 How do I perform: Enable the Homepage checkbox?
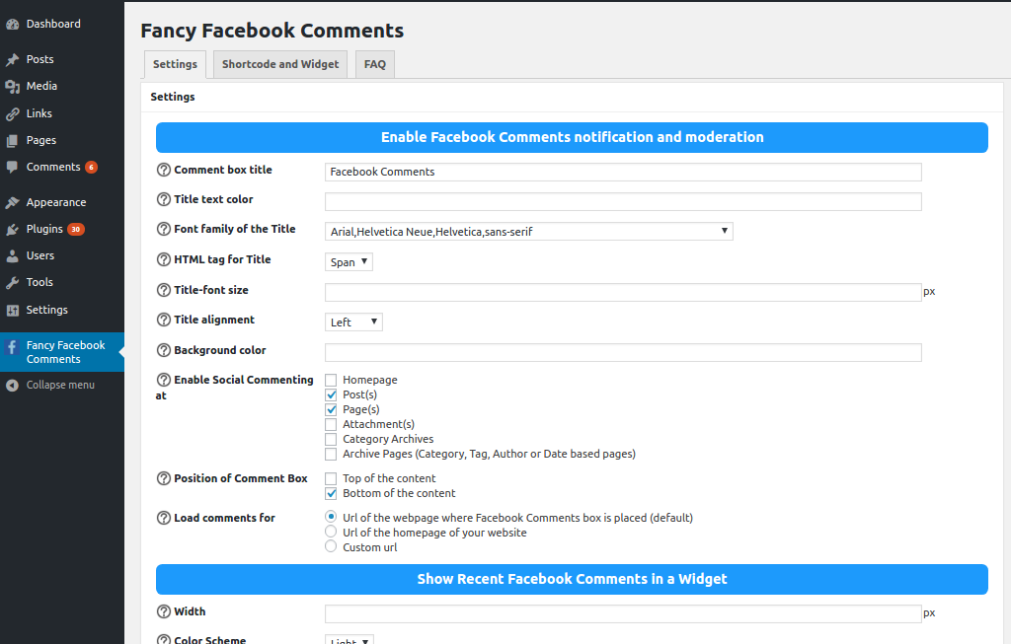pyautogui.click(x=331, y=380)
